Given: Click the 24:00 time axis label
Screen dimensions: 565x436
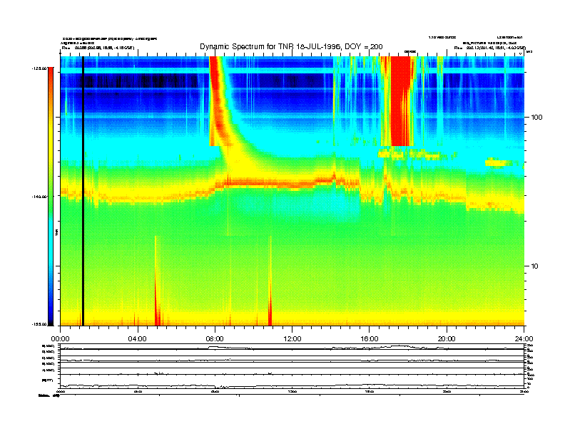Looking at the screenshot, I should coord(524,339).
